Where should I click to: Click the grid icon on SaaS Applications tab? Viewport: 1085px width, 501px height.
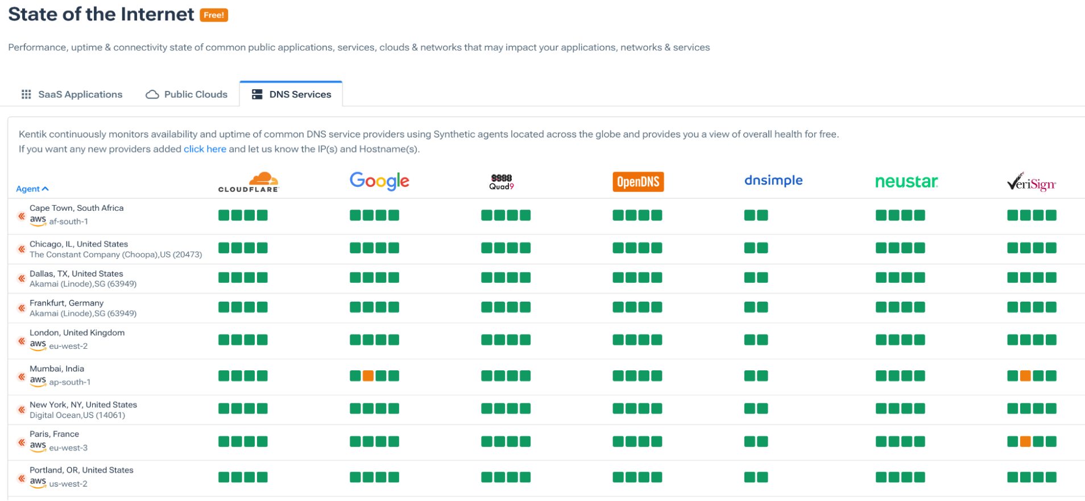26,94
